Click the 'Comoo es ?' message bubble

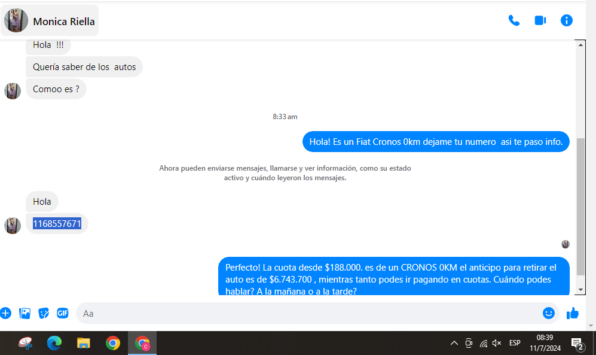[x=56, y=89]
